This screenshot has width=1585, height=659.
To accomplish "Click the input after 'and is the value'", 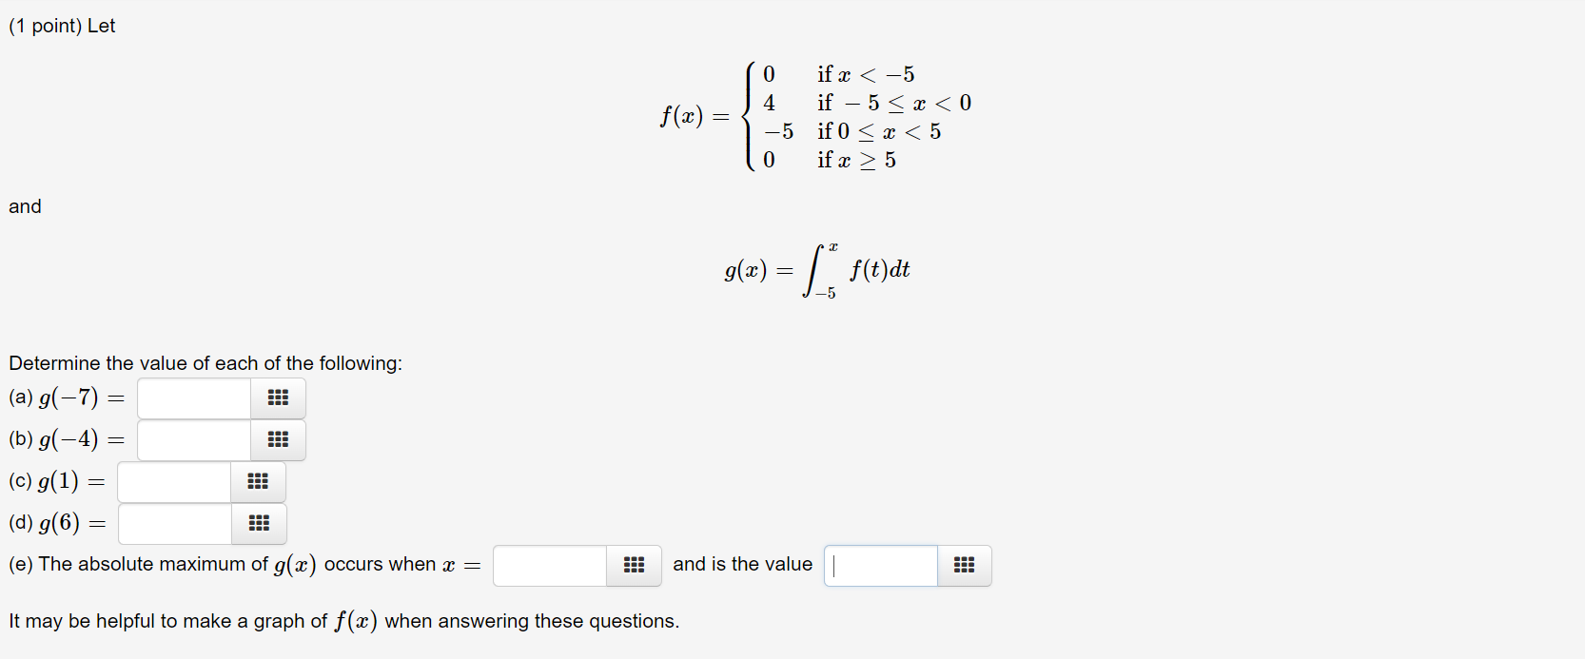I will tap(879, 566).
